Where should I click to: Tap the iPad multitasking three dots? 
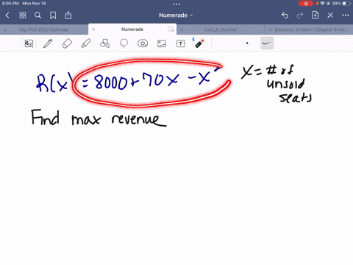[176, 4]
